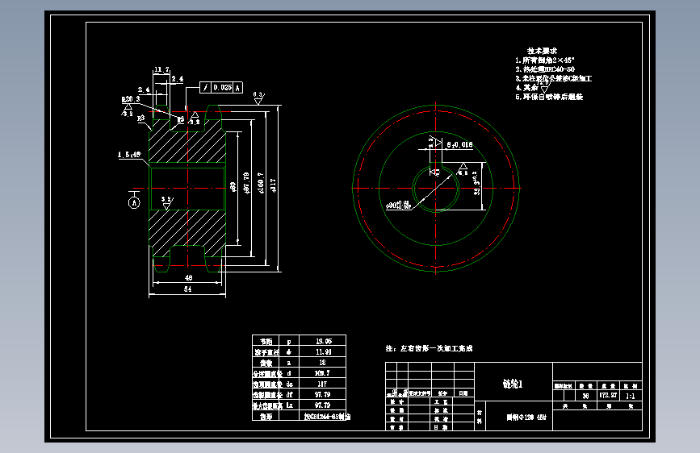Screen dimensions: 700x453
Task: Select the R20.3 radius callout
Action: point(131,99)
